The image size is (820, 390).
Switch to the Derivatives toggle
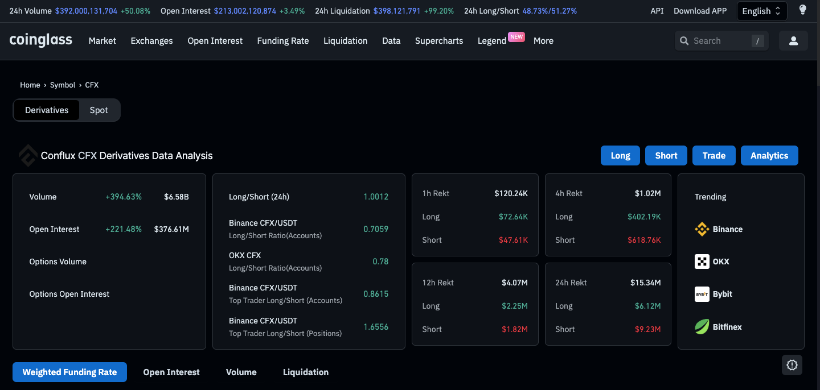47,110
